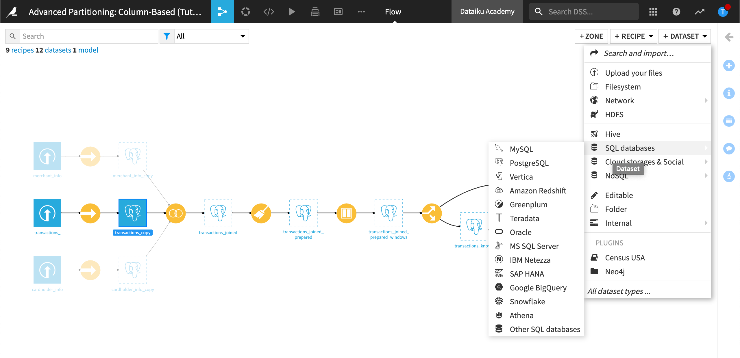This screenshot has width=740, height=358.
Task: Choose Other SQL databases option
Action: click(x=536, y=329)
